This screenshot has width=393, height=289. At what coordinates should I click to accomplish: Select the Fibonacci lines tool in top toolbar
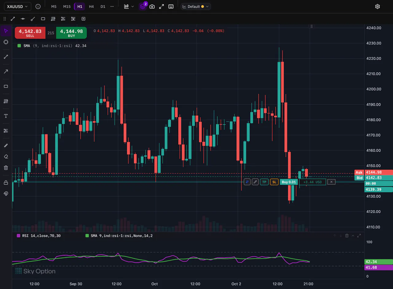[53, 19]
